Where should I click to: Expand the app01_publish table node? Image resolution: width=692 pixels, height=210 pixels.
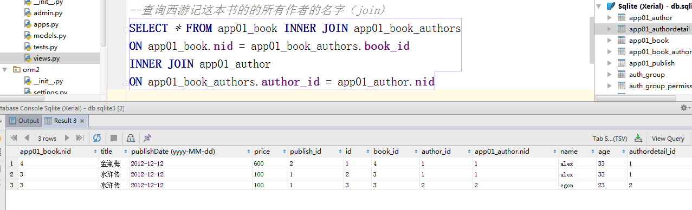[610, 63]
